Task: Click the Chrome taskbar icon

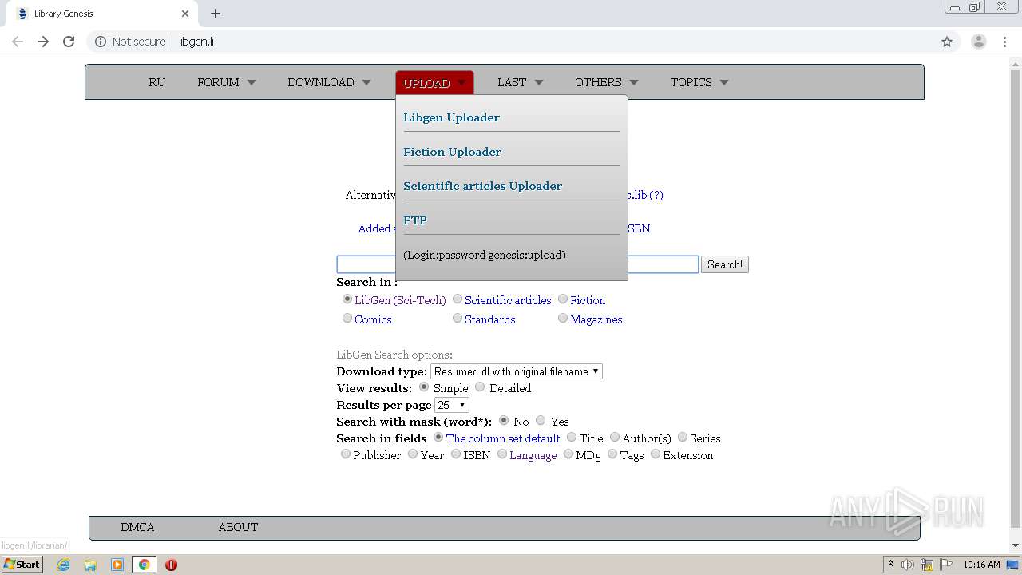Action: coord(145,565)
